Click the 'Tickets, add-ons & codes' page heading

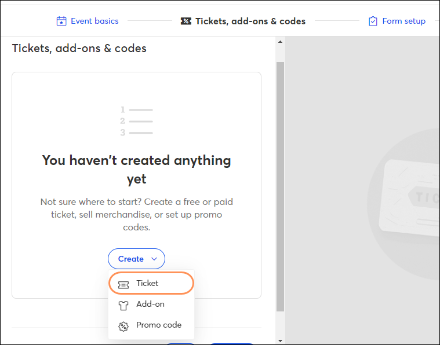pos(79,49)
